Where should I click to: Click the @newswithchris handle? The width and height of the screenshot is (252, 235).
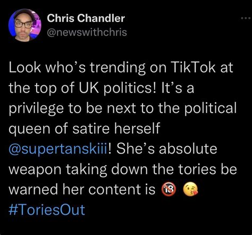pyautogui.click(x=87, y=33)
